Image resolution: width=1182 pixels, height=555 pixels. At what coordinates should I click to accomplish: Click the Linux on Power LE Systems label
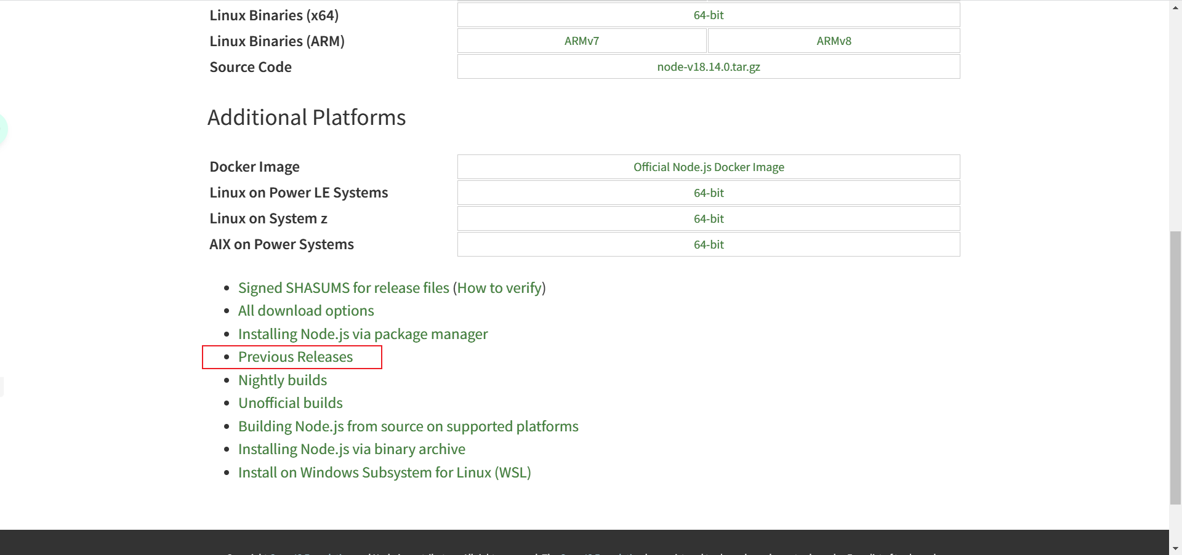pos(299,193)
